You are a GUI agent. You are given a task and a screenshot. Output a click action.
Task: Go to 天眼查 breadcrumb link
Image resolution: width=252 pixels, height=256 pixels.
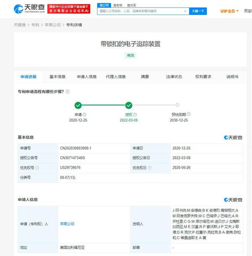(20, 25)
